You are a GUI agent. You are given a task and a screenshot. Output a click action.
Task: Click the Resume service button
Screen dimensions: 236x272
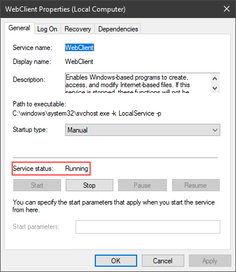(196, 185)
